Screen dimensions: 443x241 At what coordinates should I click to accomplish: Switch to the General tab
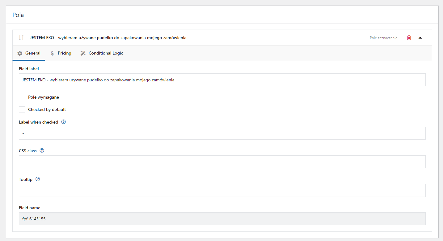coord(29,53)
